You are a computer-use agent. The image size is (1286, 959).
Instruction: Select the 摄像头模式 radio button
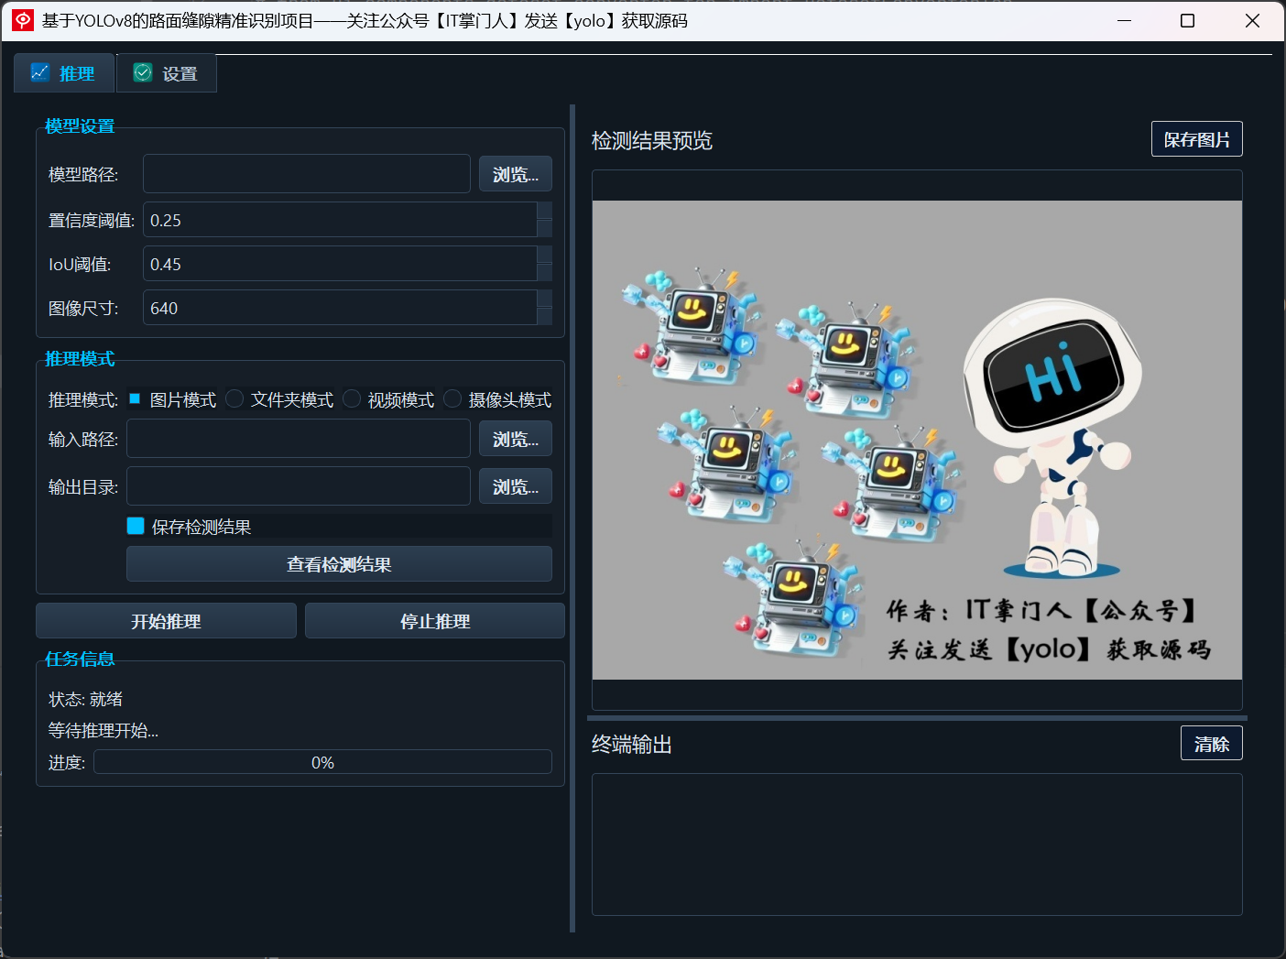(452, 398)
